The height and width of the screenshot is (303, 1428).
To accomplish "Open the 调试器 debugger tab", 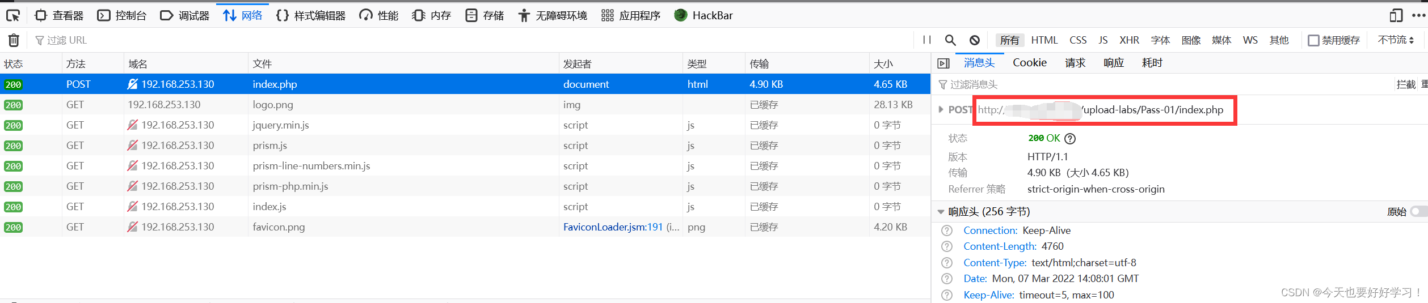I will coord(185,15).
